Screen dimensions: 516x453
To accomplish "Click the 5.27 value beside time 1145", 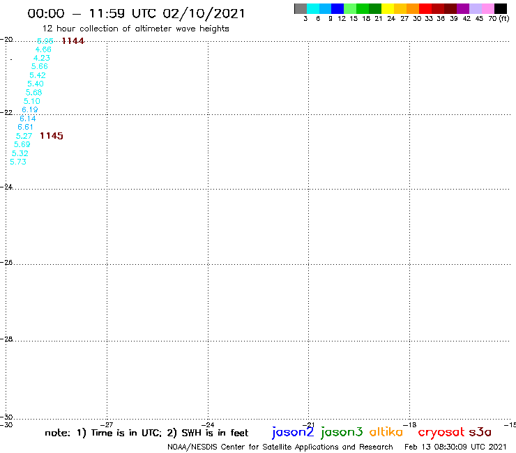I will [24, 136].
